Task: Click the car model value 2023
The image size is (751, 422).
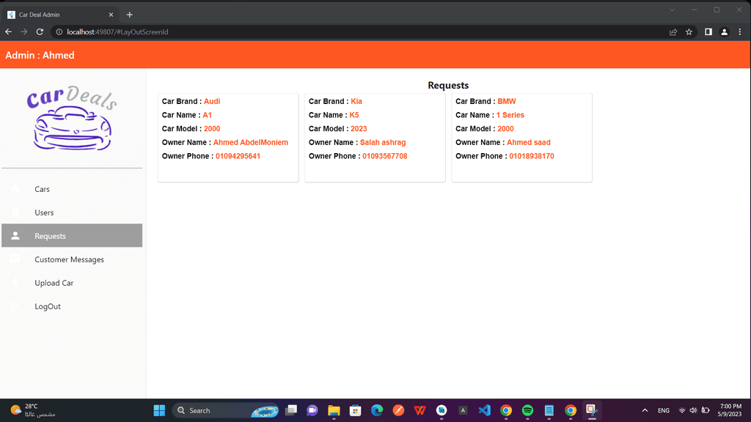Action: (x=359, y=129)
